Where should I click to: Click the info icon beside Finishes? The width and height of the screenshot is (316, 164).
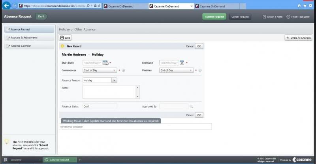(x=200, y=70)
